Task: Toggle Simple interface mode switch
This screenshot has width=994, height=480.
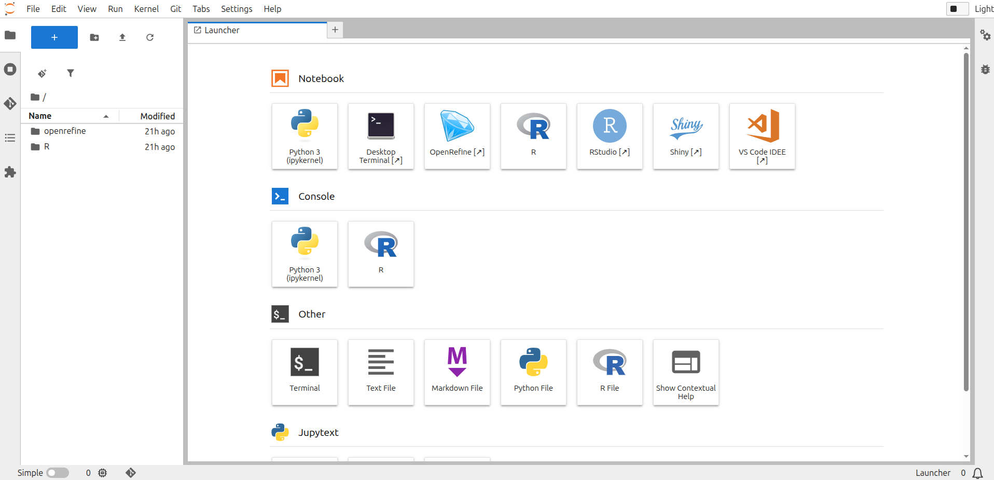Action: tap(58, 473)
